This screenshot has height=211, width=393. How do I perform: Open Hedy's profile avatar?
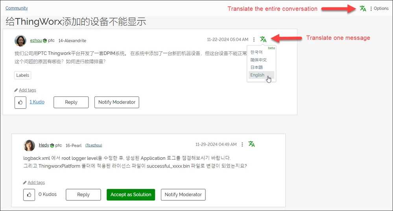29,145
